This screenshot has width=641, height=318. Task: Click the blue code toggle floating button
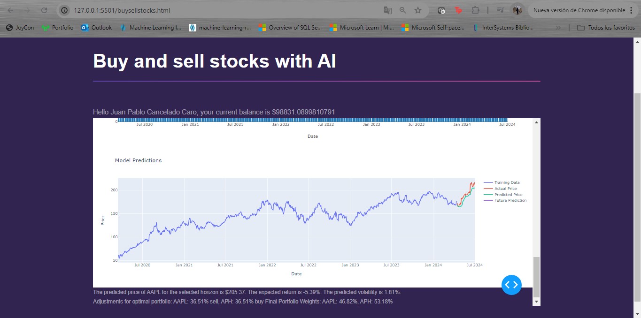511,285
